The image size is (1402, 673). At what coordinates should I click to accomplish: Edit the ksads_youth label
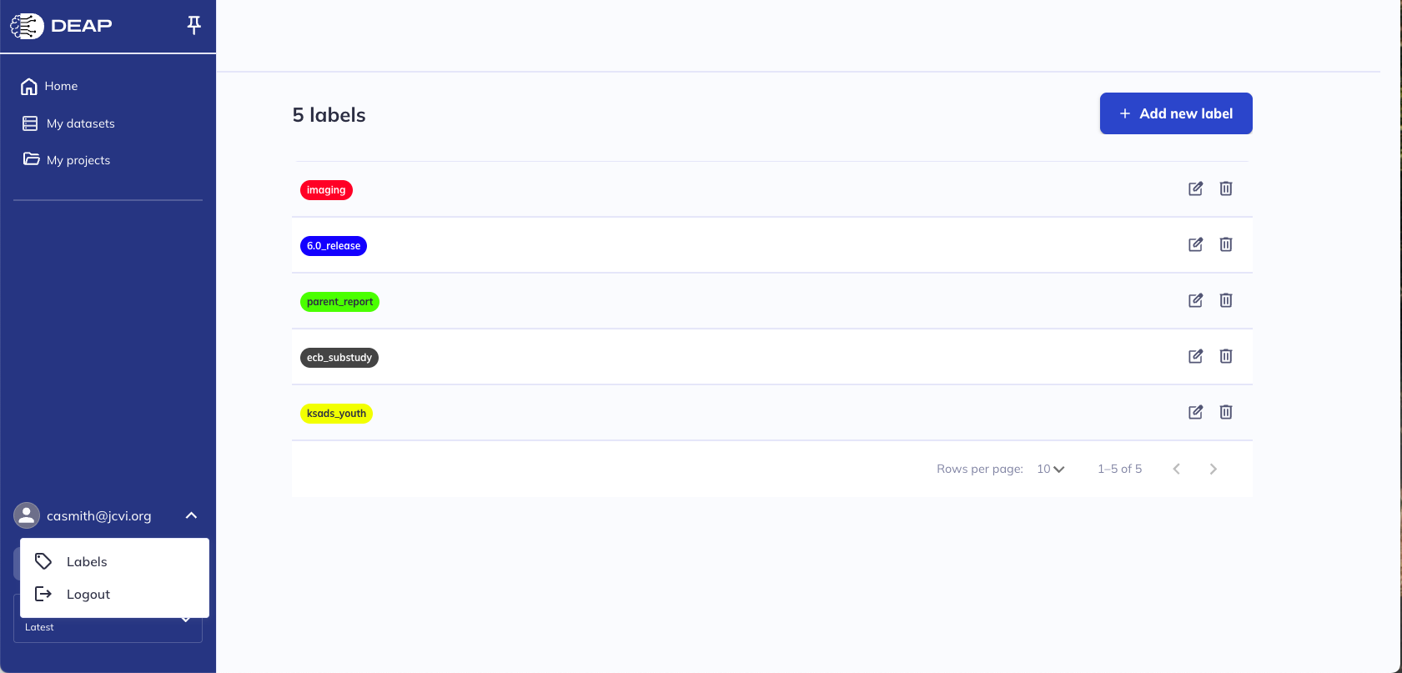click(1195, 412)
